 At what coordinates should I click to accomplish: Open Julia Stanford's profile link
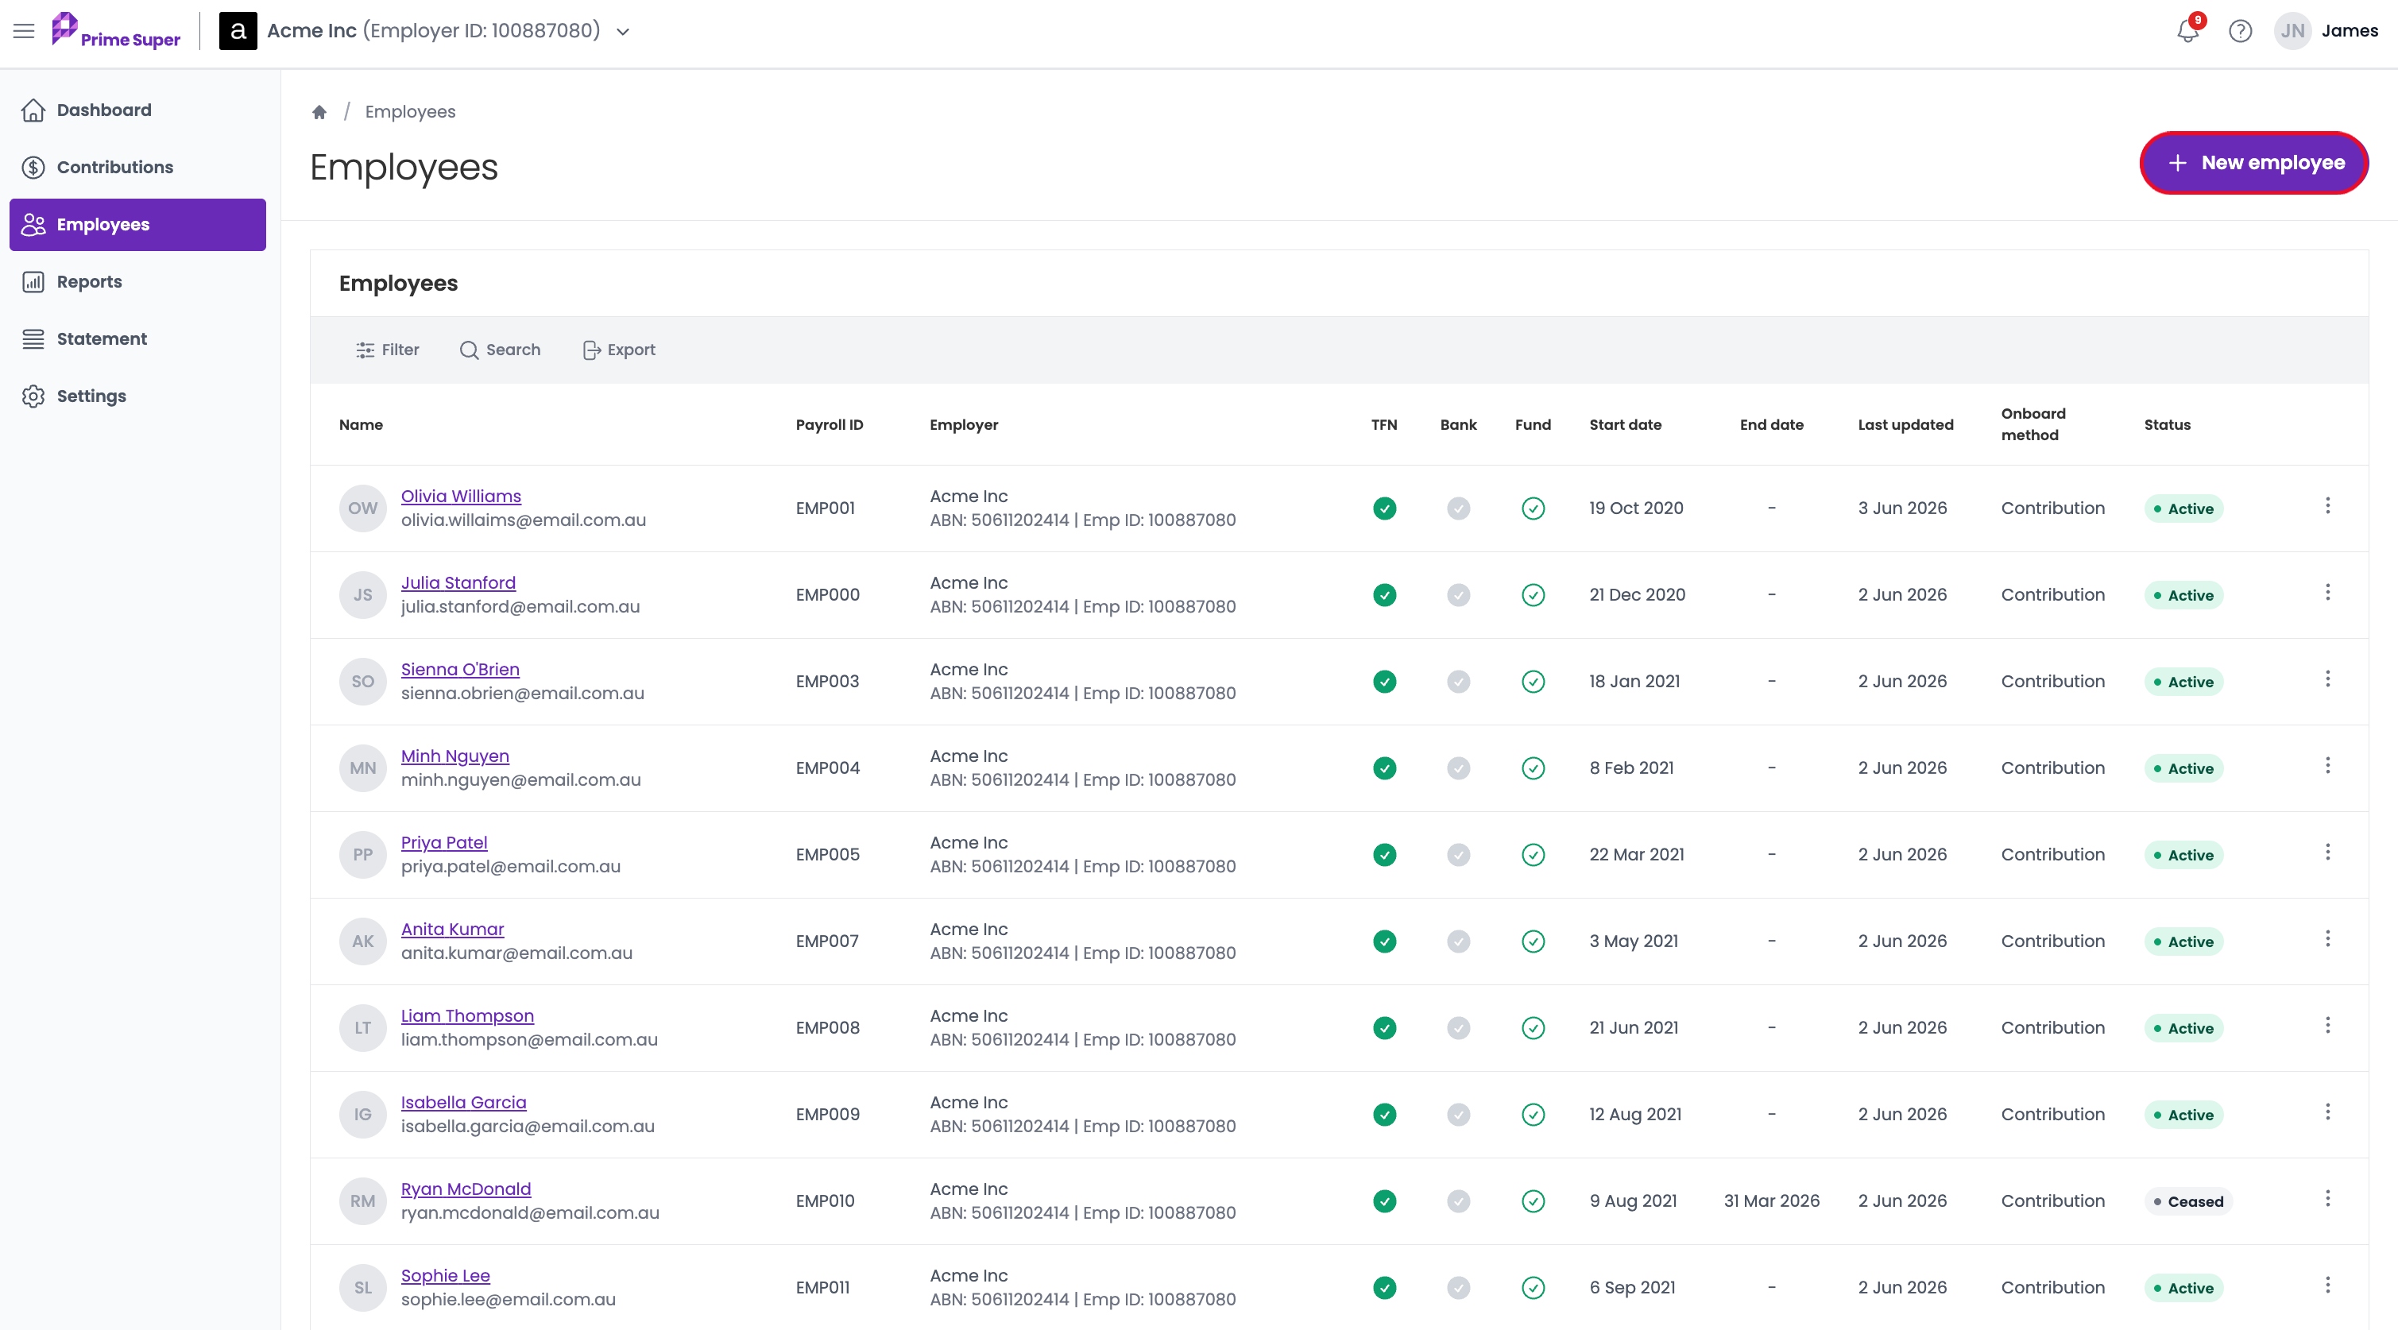(x=458, y=582)
